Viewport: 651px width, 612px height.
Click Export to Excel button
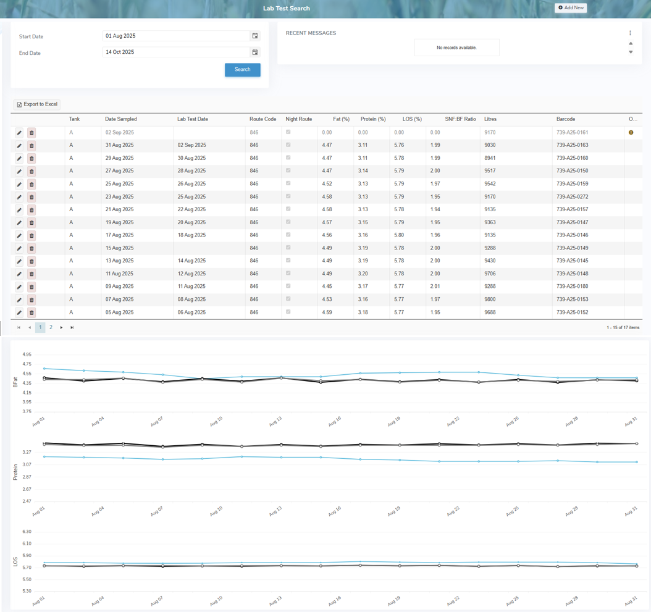click(37, 104)
